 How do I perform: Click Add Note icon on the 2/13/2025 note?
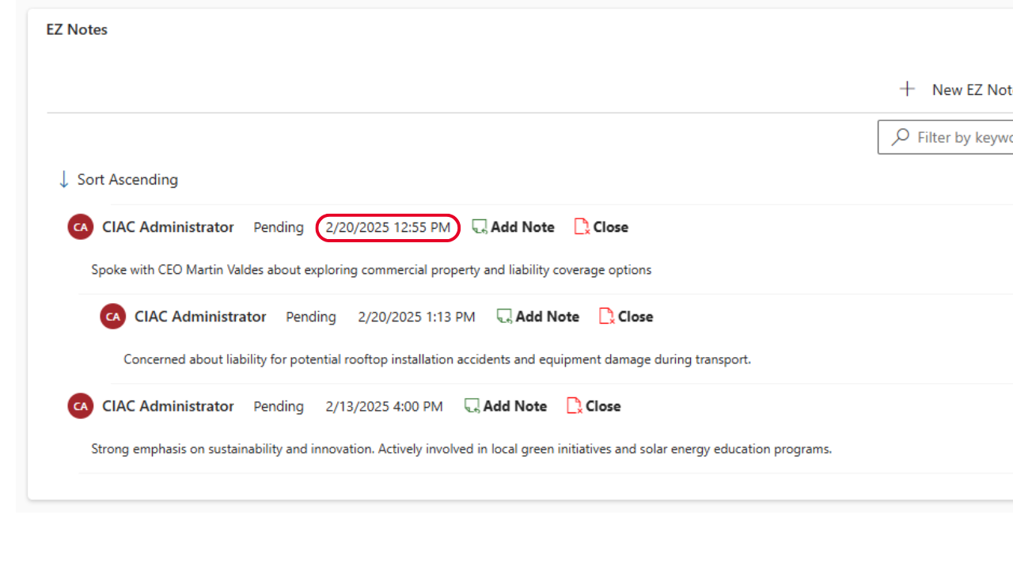coord(472,406)
